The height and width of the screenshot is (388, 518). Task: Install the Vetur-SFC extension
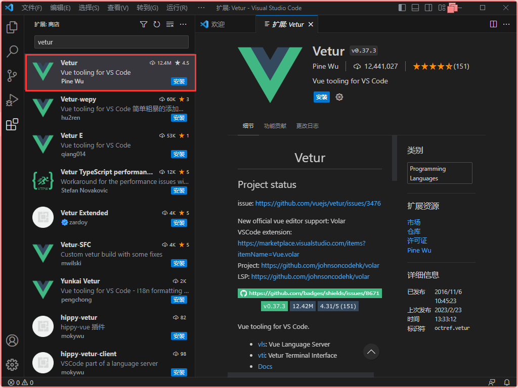179,263
